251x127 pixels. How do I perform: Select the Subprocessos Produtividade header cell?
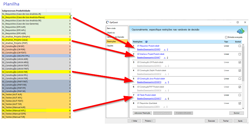click(24, 11)
